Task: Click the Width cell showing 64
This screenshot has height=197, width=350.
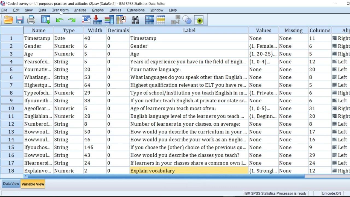Action: 95,85
